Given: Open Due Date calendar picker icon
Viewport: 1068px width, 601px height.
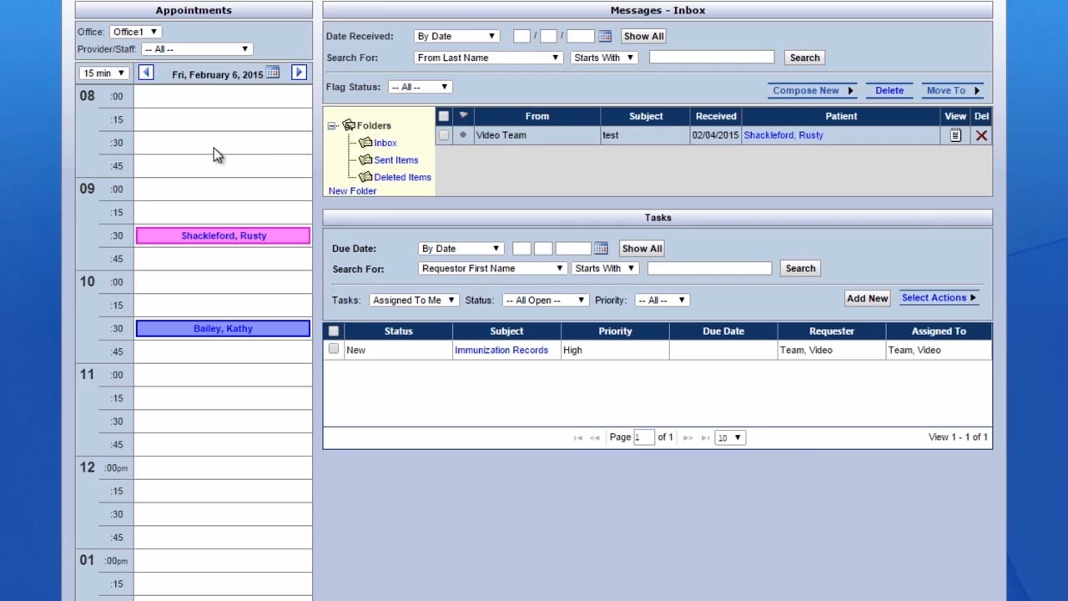Looking at the screenshot, I should (601, 249).
